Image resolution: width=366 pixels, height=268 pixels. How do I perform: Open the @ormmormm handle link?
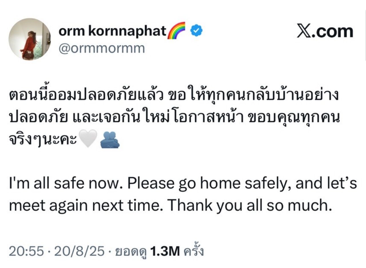point(102,49)
